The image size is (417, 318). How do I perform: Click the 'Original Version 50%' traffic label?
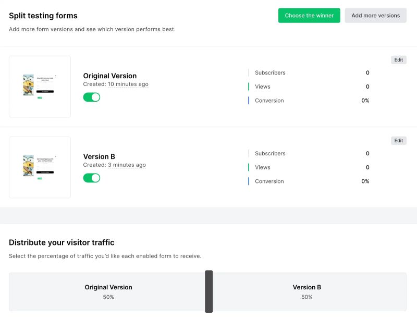tap(108, 292)
